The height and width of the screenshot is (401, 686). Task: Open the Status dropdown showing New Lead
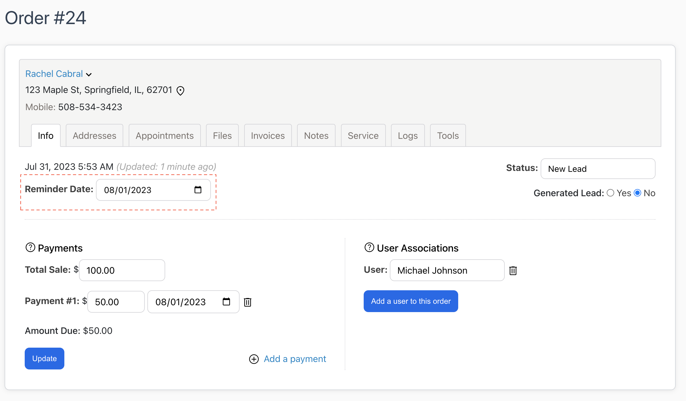(x=598, y=169)
